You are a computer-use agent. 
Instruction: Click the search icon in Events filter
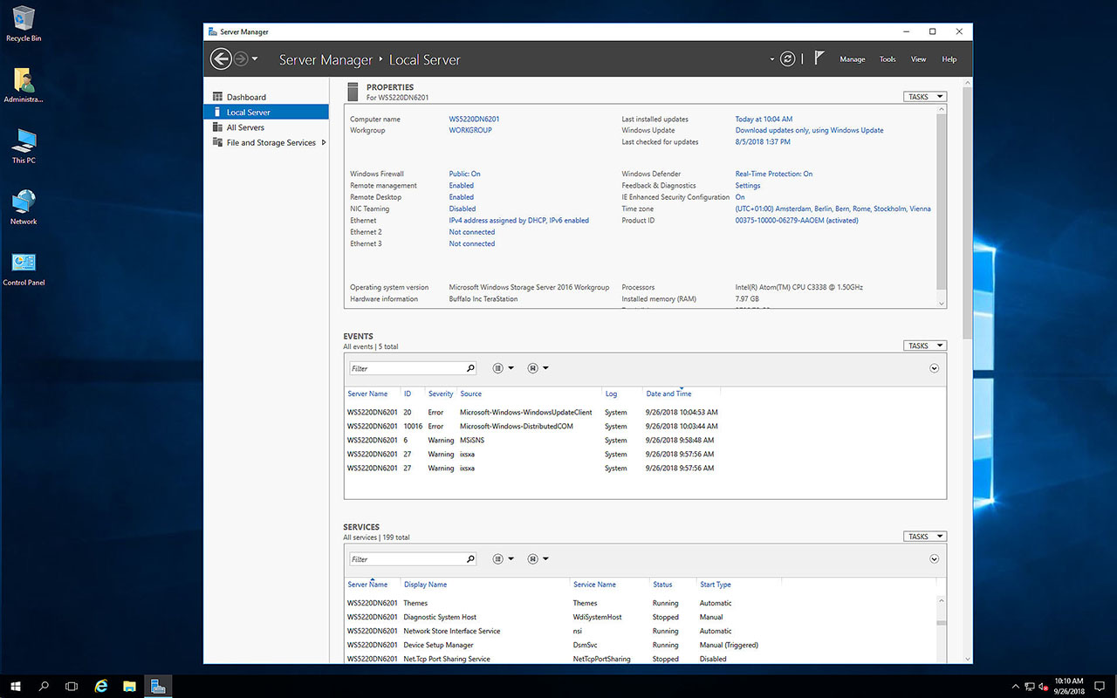pos(470,368)
